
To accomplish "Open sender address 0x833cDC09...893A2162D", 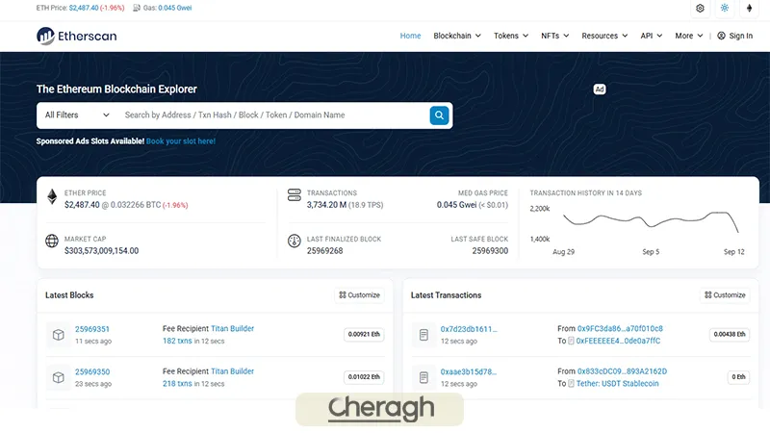I will point(622,371).
